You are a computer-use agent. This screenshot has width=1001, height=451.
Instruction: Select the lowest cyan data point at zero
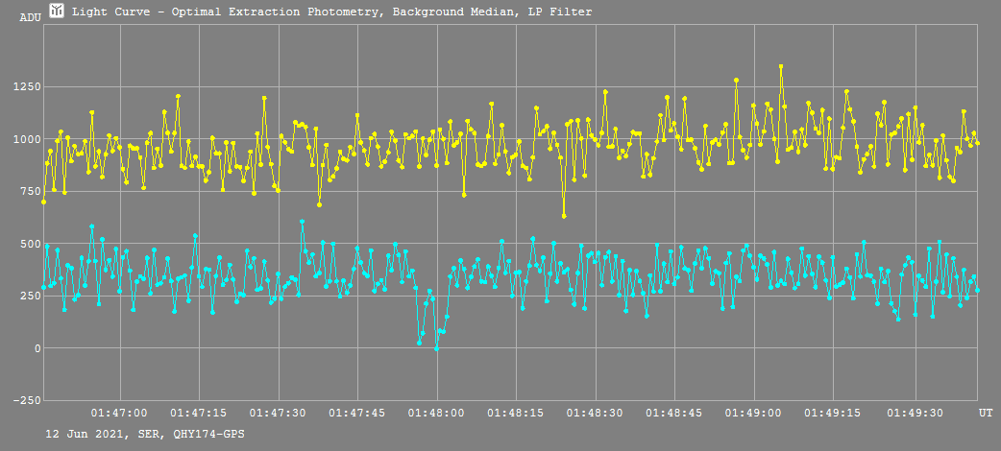(x=436, y=348)
